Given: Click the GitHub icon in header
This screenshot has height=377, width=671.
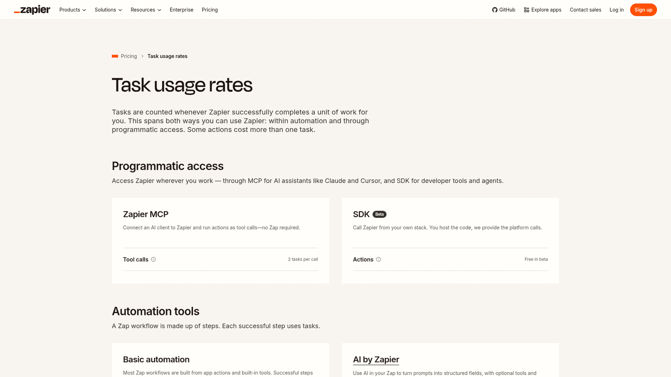Looking at the screenshot, I should [x=494, y=10].
